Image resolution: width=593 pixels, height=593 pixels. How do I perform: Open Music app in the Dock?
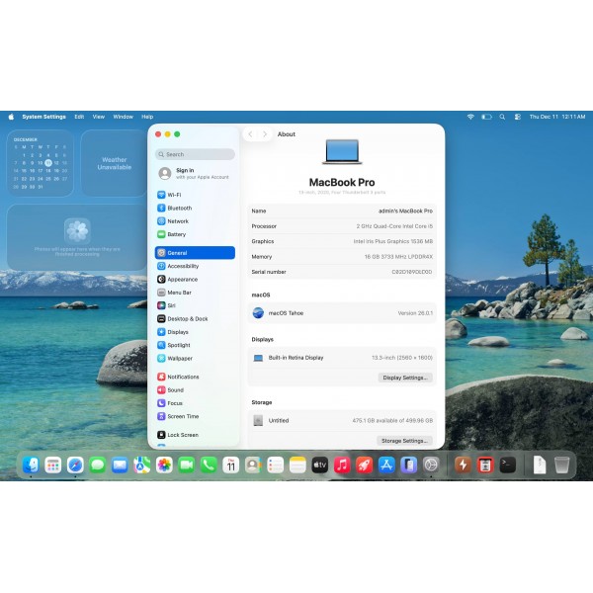(x=342, y=465)
